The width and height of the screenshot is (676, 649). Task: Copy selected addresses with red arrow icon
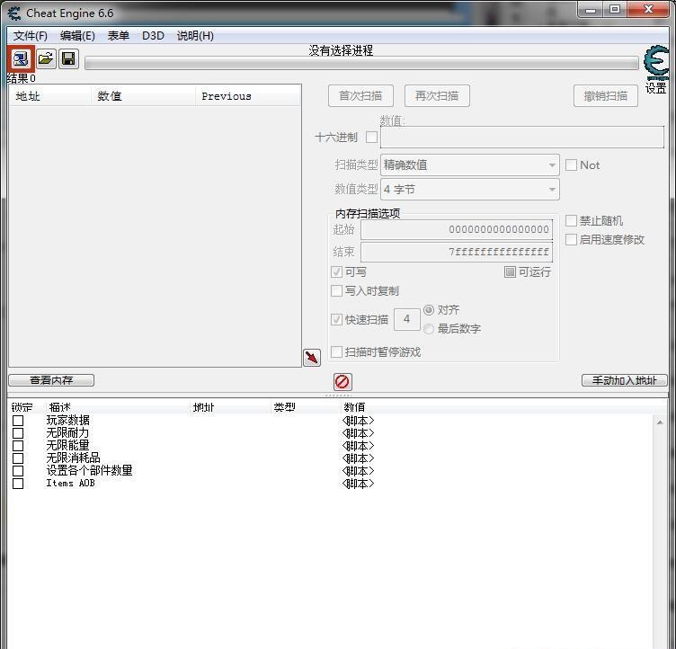point(312,358)
